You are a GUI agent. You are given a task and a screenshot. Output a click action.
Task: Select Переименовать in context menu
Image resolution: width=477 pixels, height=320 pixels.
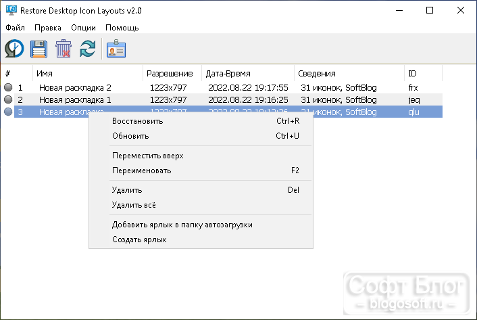201,170
